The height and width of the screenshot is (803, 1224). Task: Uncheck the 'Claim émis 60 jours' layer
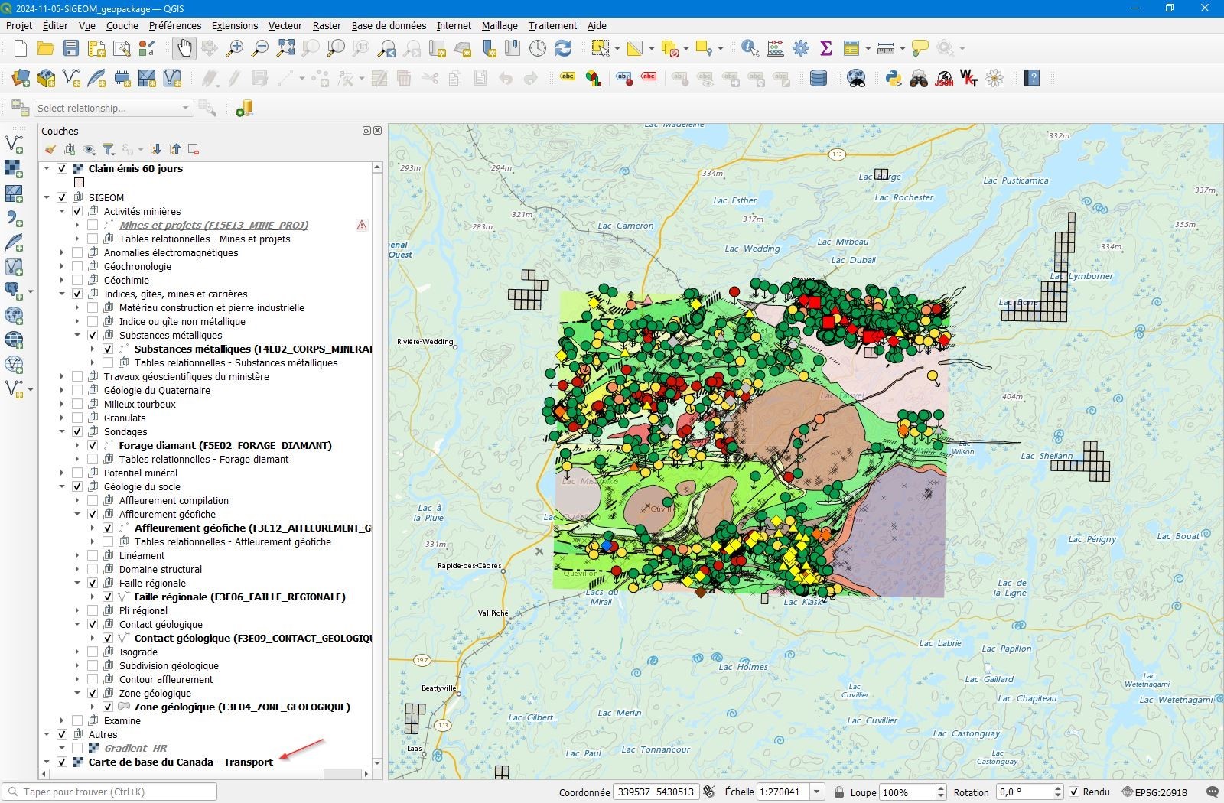62,168
